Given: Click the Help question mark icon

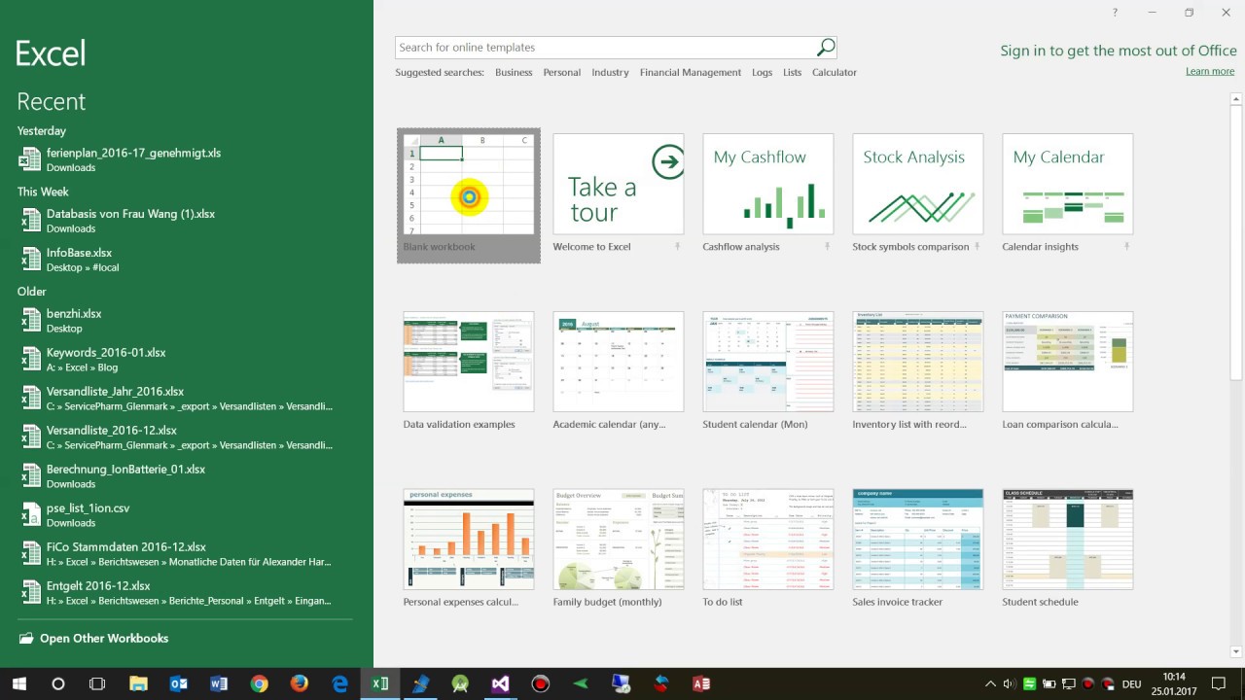Looking at the screenshot, I should [1115, 13].
